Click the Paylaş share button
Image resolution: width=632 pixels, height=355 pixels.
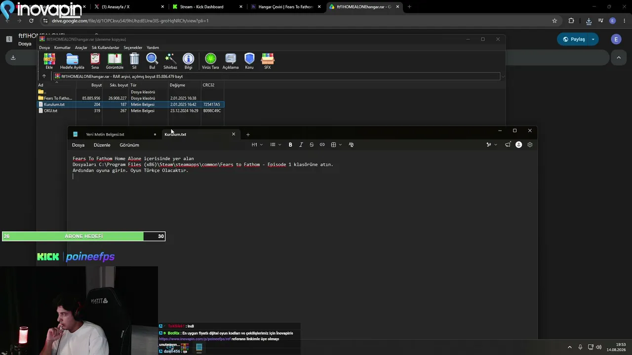(574, 39)
